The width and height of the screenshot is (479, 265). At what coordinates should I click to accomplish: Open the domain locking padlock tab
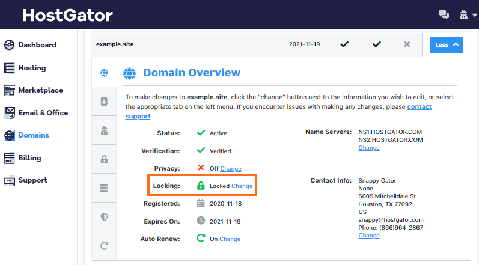point(104,159)
